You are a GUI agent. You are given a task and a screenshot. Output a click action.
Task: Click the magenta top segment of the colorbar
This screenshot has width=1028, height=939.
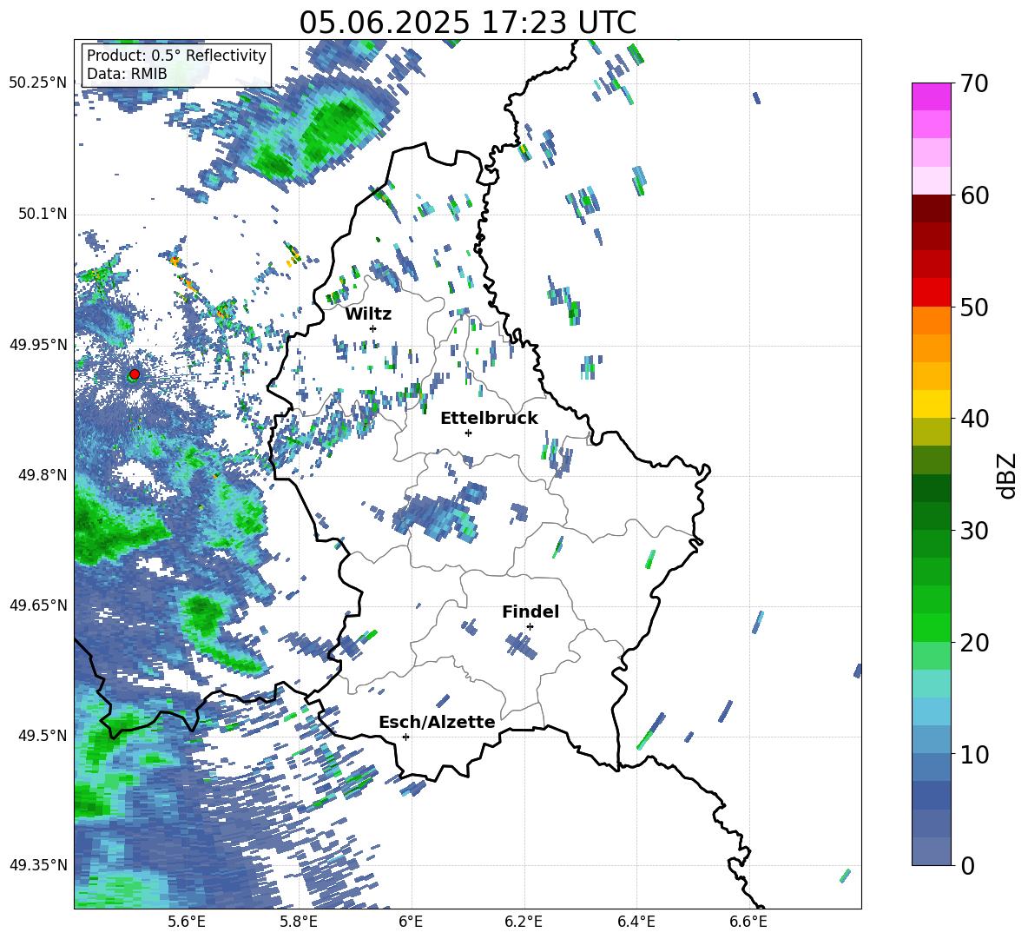point(931,96)
